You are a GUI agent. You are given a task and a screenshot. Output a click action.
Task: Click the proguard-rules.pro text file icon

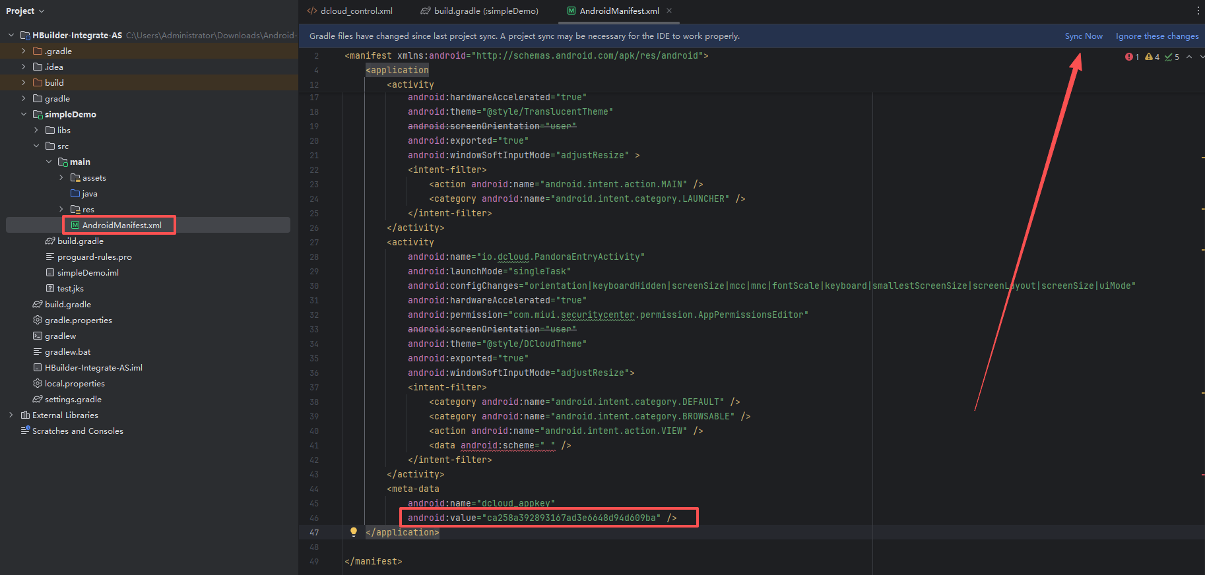(x=50, y=257)
